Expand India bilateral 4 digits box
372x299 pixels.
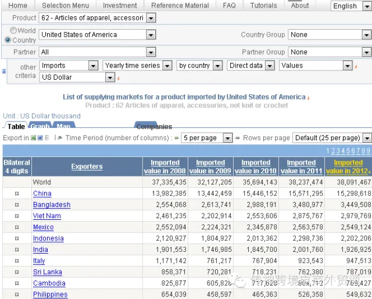click(x=17, y=250)
